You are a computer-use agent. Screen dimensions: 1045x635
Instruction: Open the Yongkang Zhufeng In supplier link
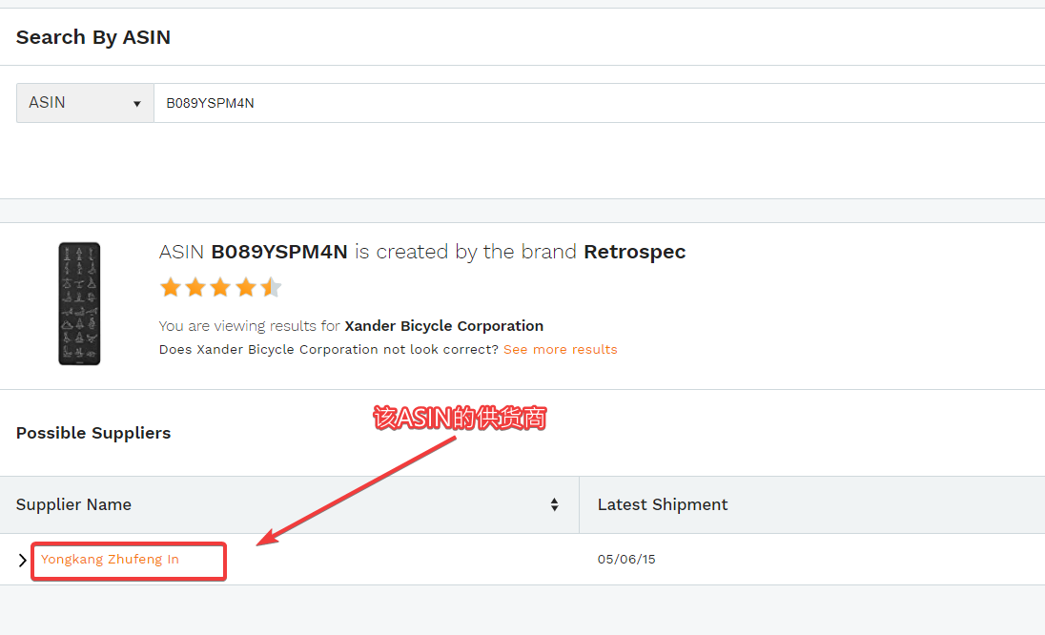110,560
